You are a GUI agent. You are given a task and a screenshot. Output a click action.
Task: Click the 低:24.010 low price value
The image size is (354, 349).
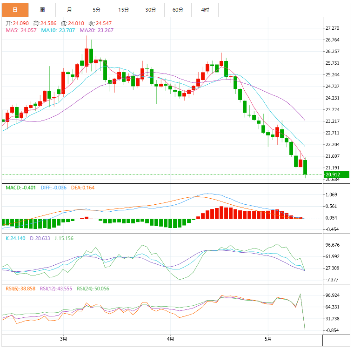point(73,23)
